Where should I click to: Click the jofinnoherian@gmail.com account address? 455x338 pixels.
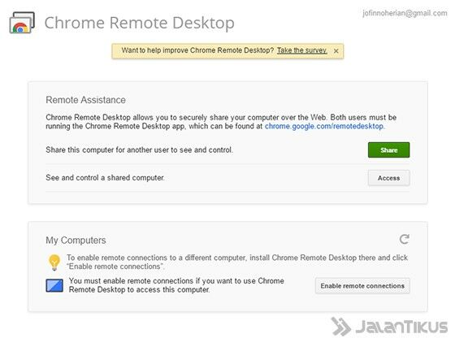(x=405, y=13)
